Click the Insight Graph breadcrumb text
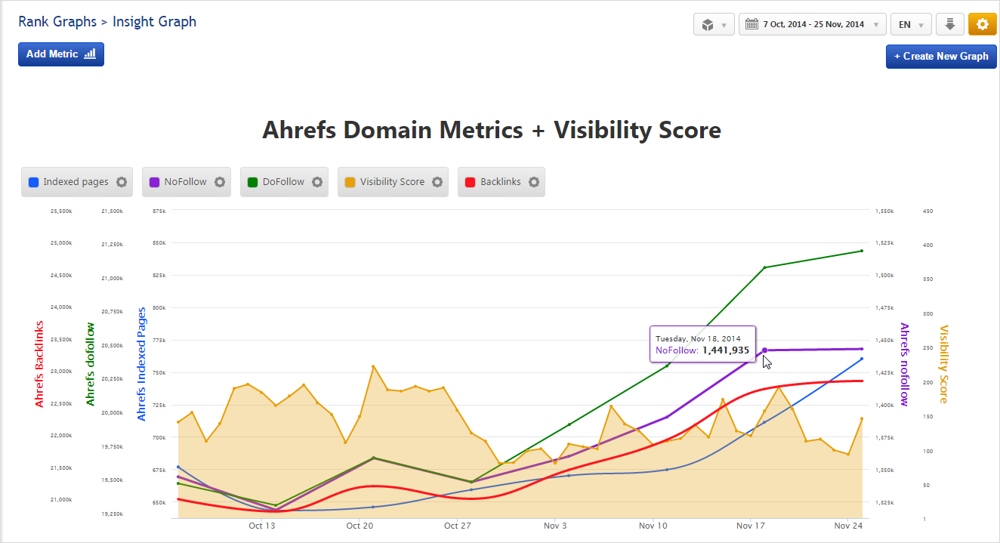 click(154, 21)
